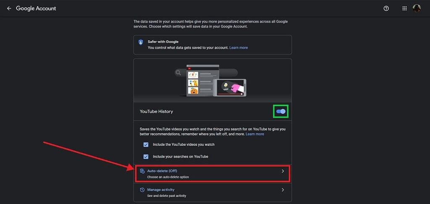Open Learn more in Safer with Google card
430x204 pixels.
(x=239, y=48)
